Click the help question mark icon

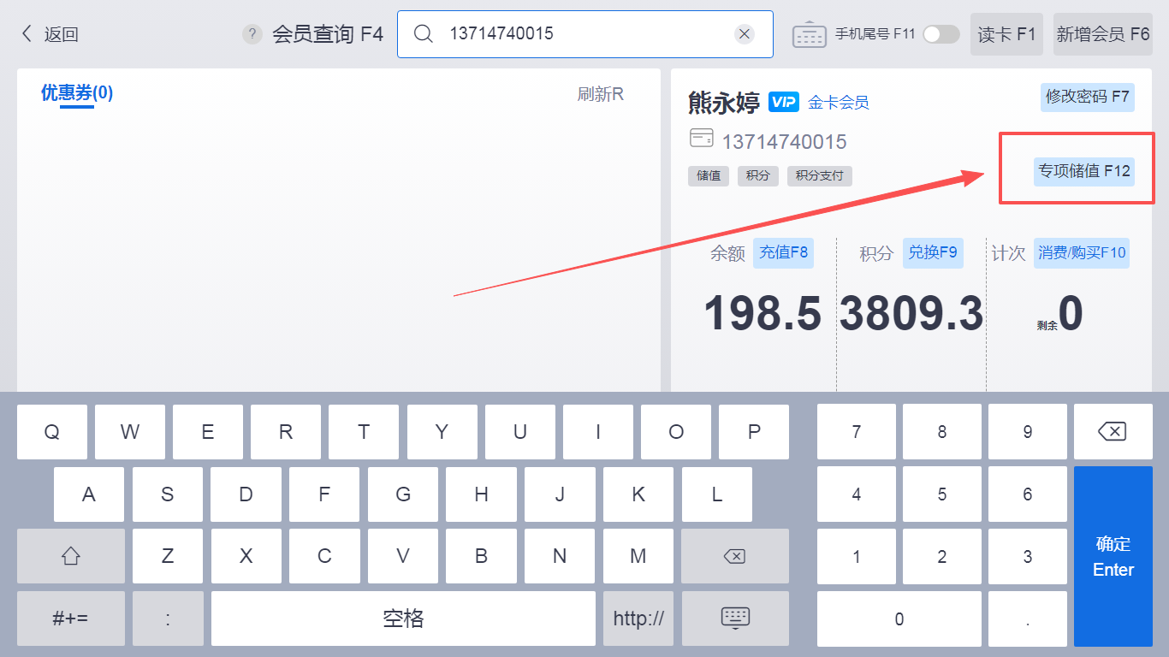252,34
